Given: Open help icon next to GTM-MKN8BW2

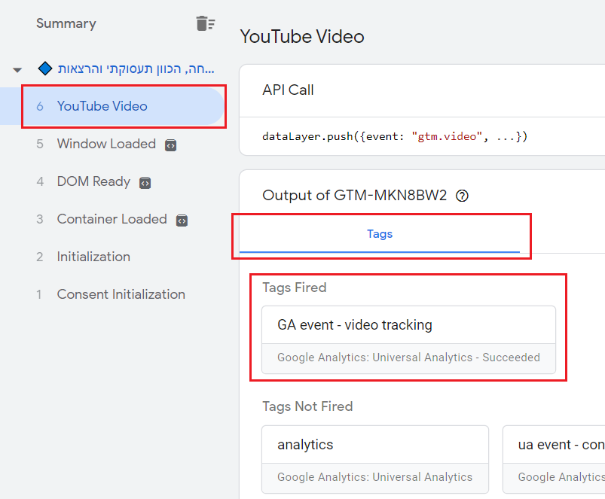Looking at the screenshot, I should click(462, 196).
